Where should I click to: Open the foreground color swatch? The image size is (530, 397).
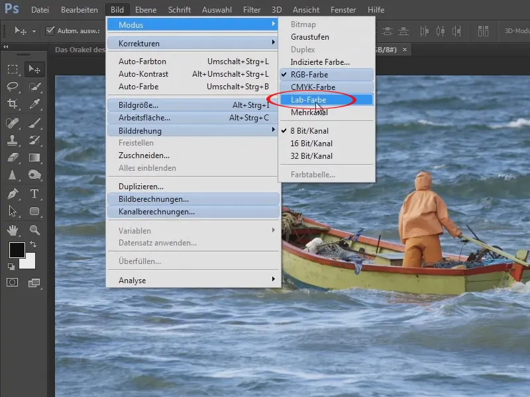[x=16, y=250]
